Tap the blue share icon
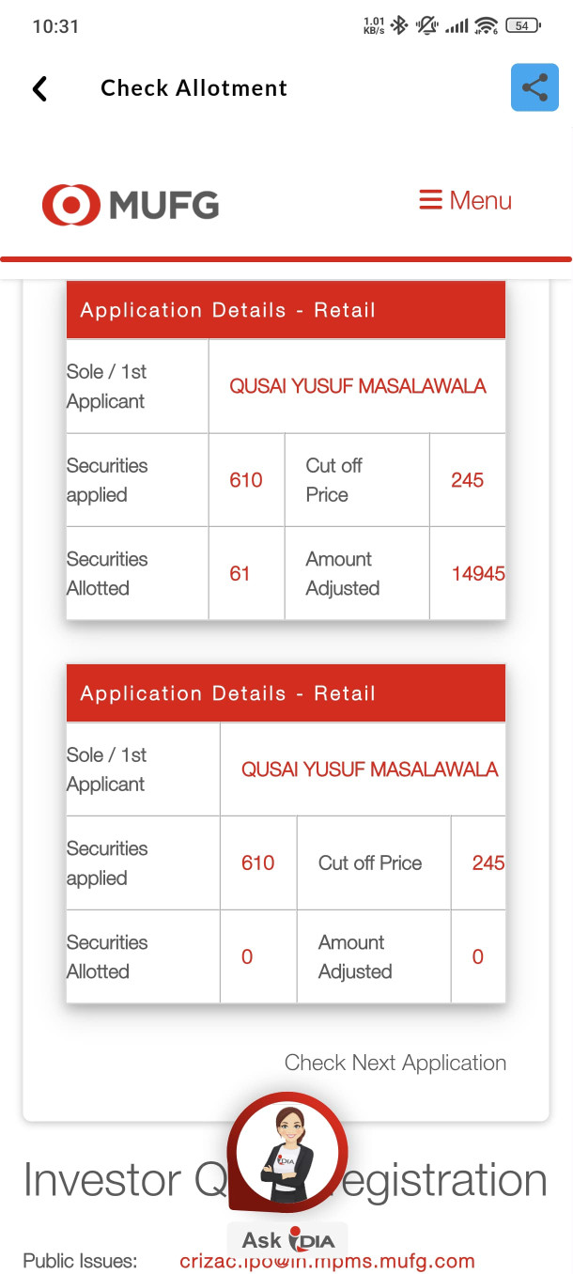 (x=534, y=87)
